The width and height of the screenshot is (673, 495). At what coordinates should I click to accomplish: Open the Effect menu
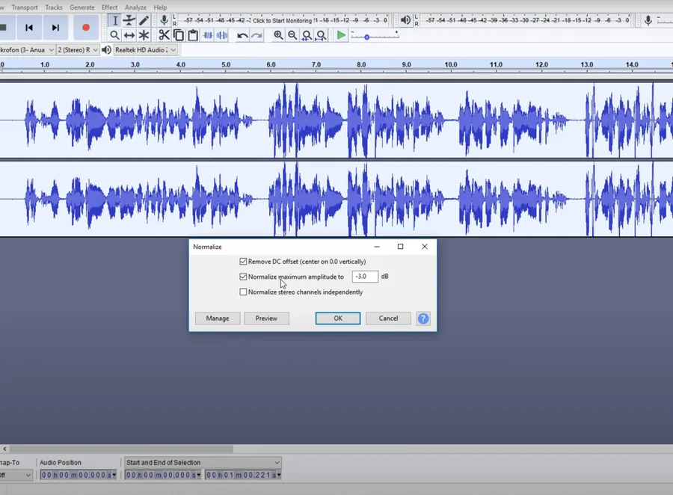tap(109, 7)
